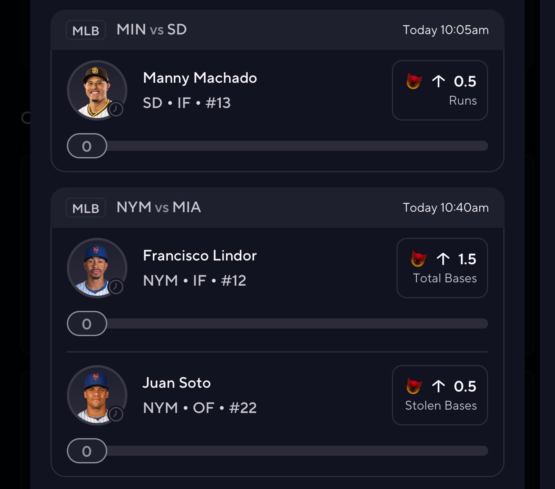
Task: Select the MIN vs SD game header
Action: pyautogui.click(x=152, y=30)
